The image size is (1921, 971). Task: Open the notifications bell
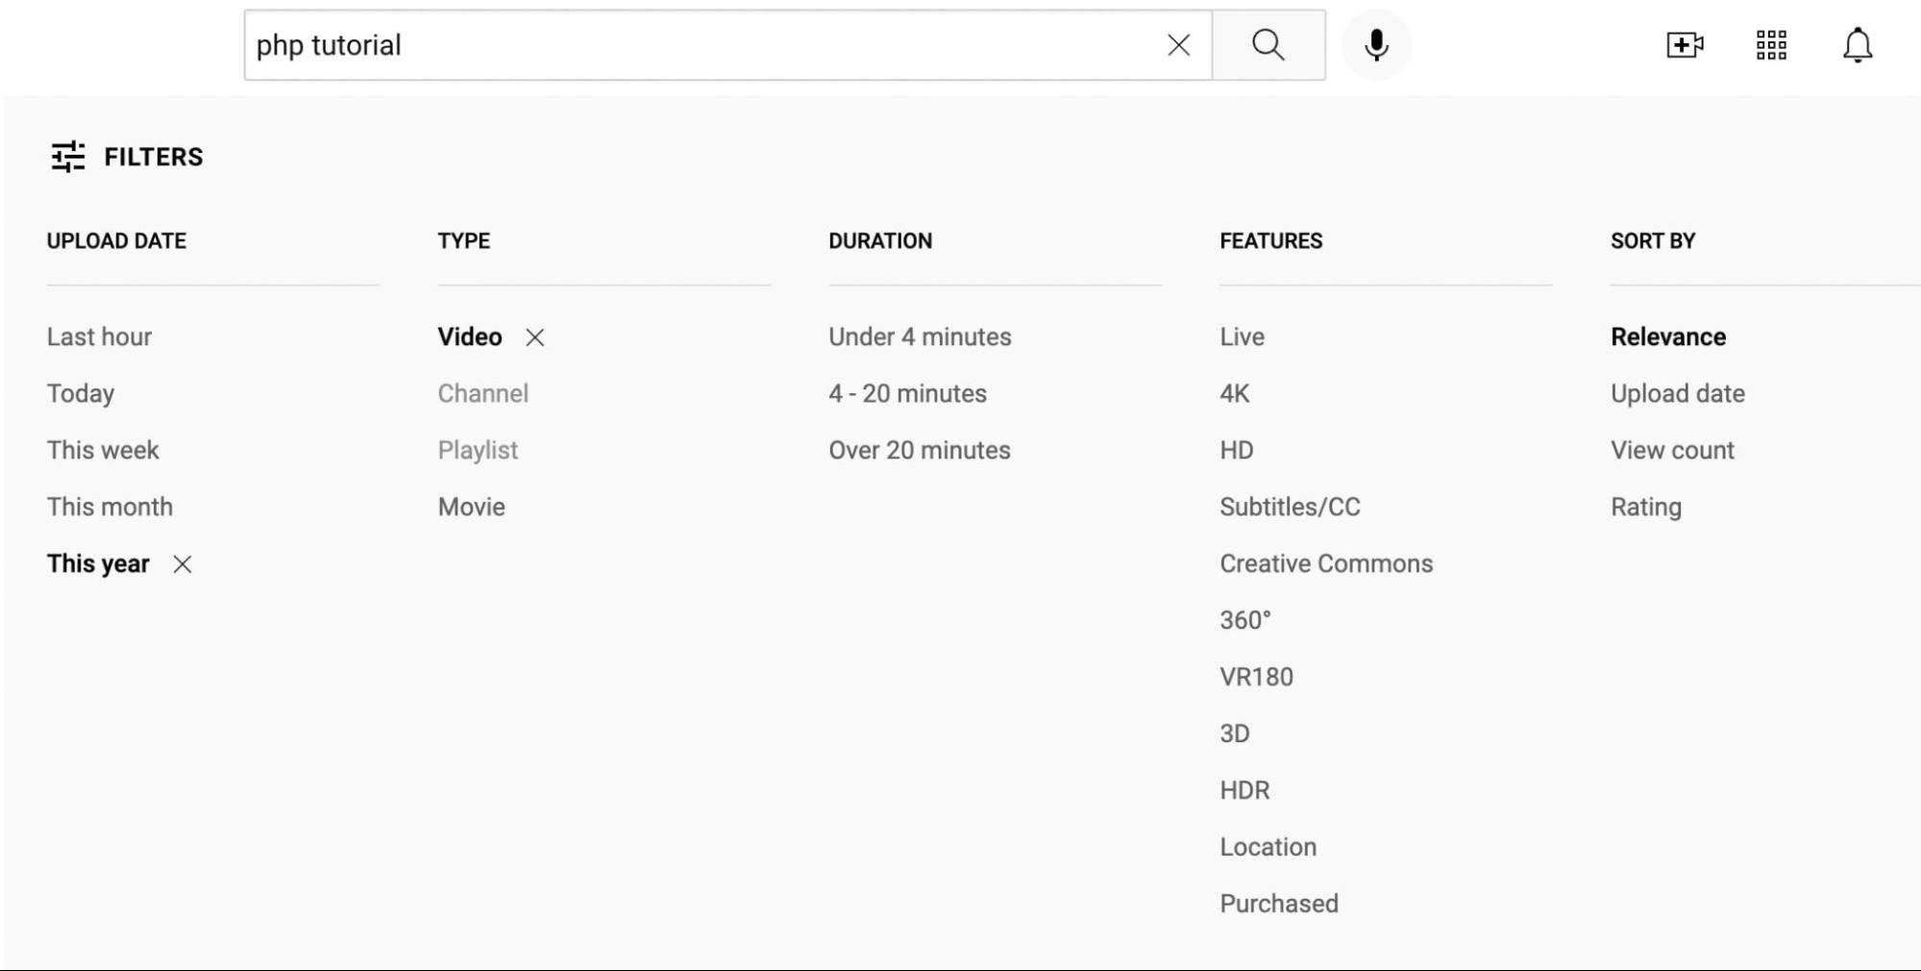point(1857,45)
